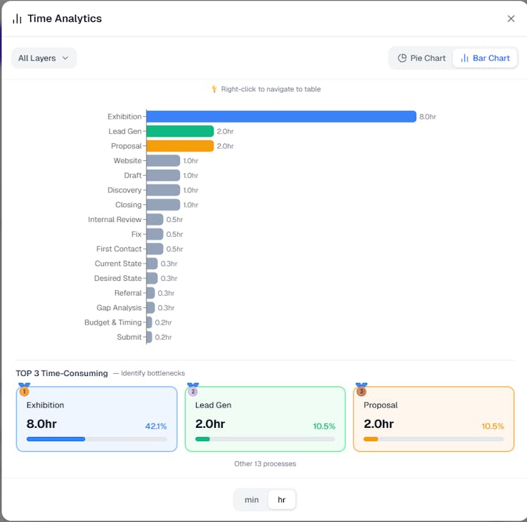Open the Exhibition 8.0hr summary card
This screenshot has width=527, height=522.
pos(96,418)
